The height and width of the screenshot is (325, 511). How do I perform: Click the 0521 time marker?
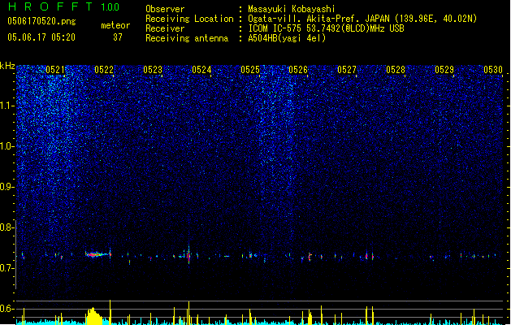coord(55,70)
